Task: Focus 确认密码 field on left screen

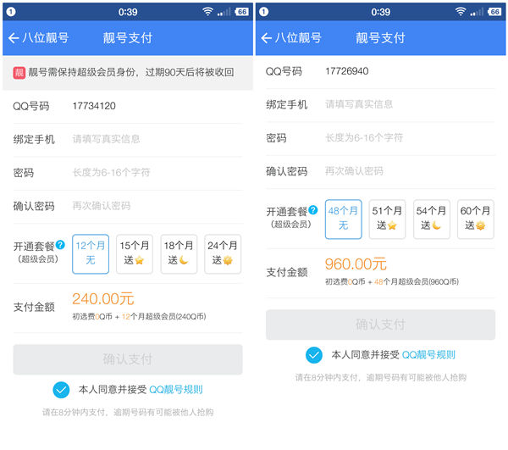Action: pyautogui.click(x=128, y=207)
